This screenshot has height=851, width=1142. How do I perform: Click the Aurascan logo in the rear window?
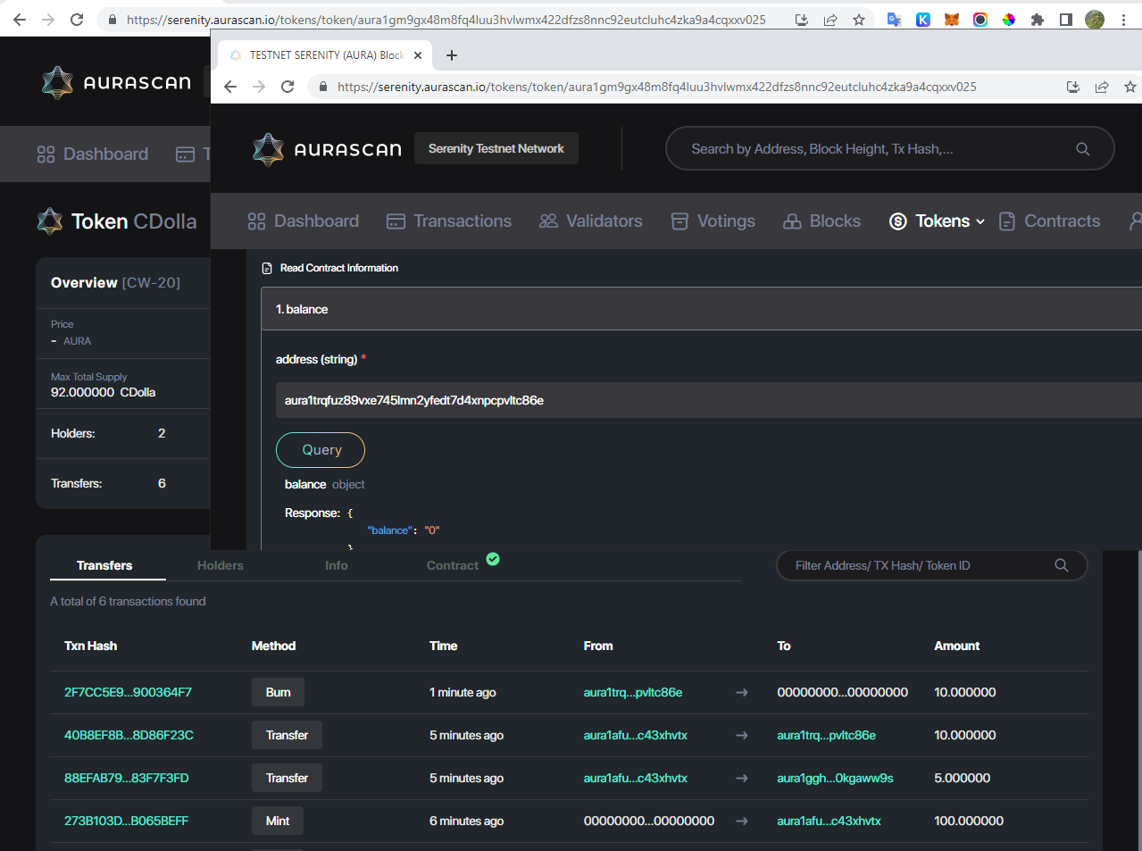(116, 82)
